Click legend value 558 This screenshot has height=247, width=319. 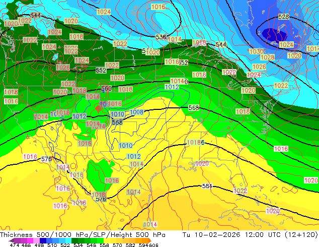104,245
